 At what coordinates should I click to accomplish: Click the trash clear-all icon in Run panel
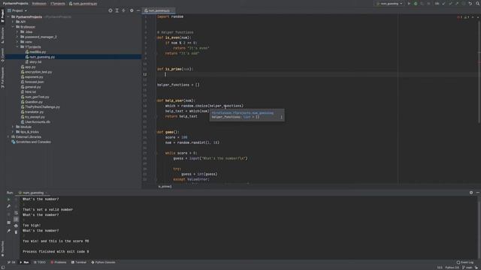pyautogui.click(x=16, y=232)
